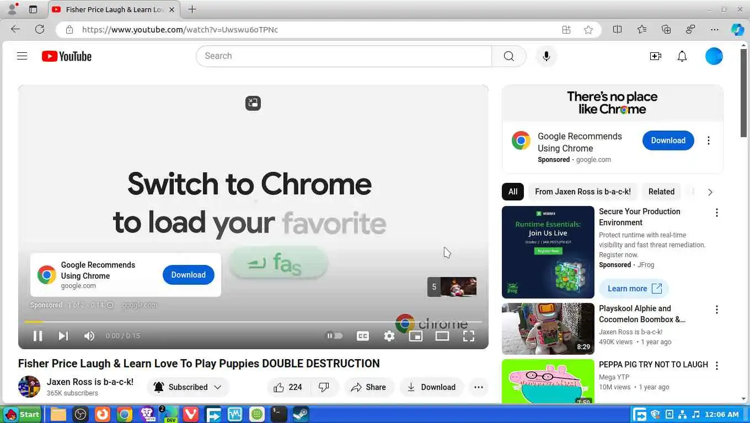Image resolution: width=750 pixels, height=423 pixels.
Task: Open browser Settings and more ellipsis
Action: click(715, 30)
